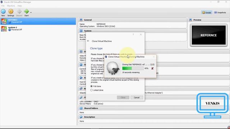Open the File menu
The width and height of the screenshot is (230, 129).
click(3, 6)
